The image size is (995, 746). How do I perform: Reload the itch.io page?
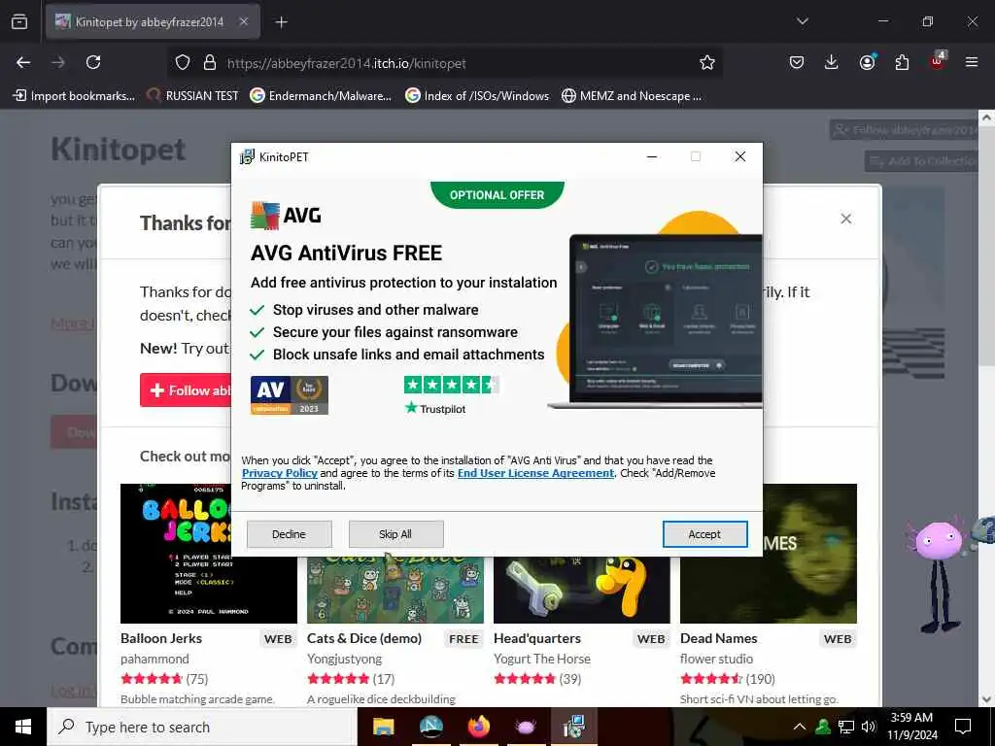(x=93, y=62)
